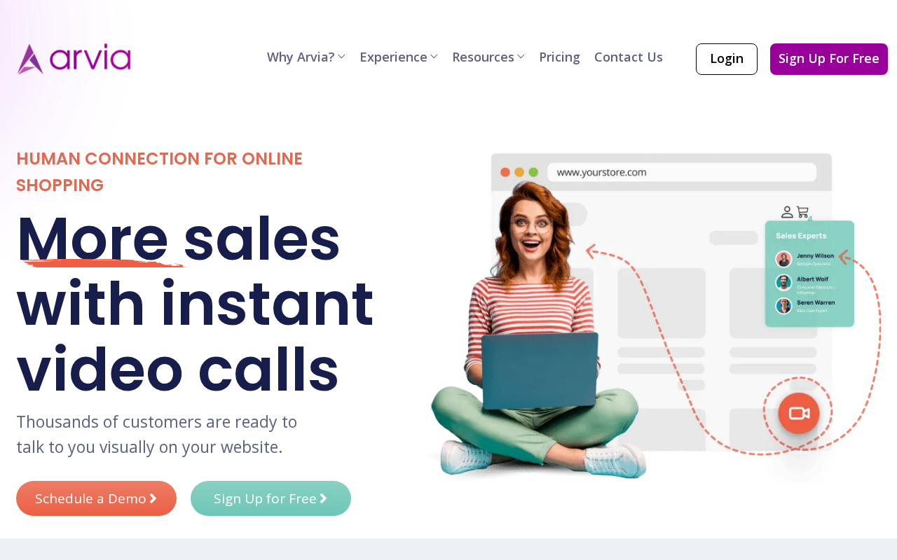This screenshot has height=560, width=897.
Task: Click the purple Sign Up For Free button
Action: click(x=829, y=59)
